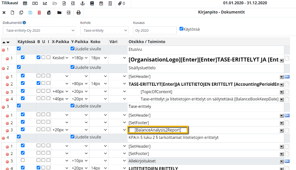Screen dimensions: 296x170
Task: Open the Dokumentti dropdown showing Tase-erittely-Oy 2020
Action: 39,30
